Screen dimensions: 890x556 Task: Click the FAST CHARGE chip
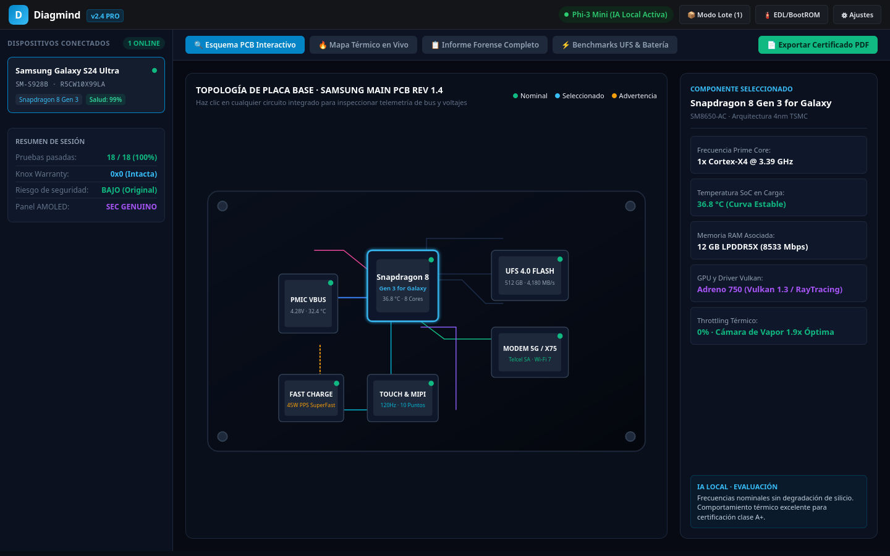[x=311, y=398]
